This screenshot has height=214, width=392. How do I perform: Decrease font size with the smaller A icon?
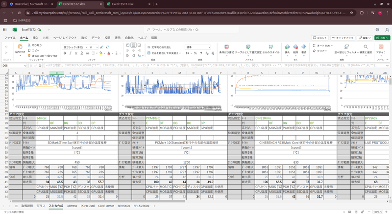[x=107, y=47]
